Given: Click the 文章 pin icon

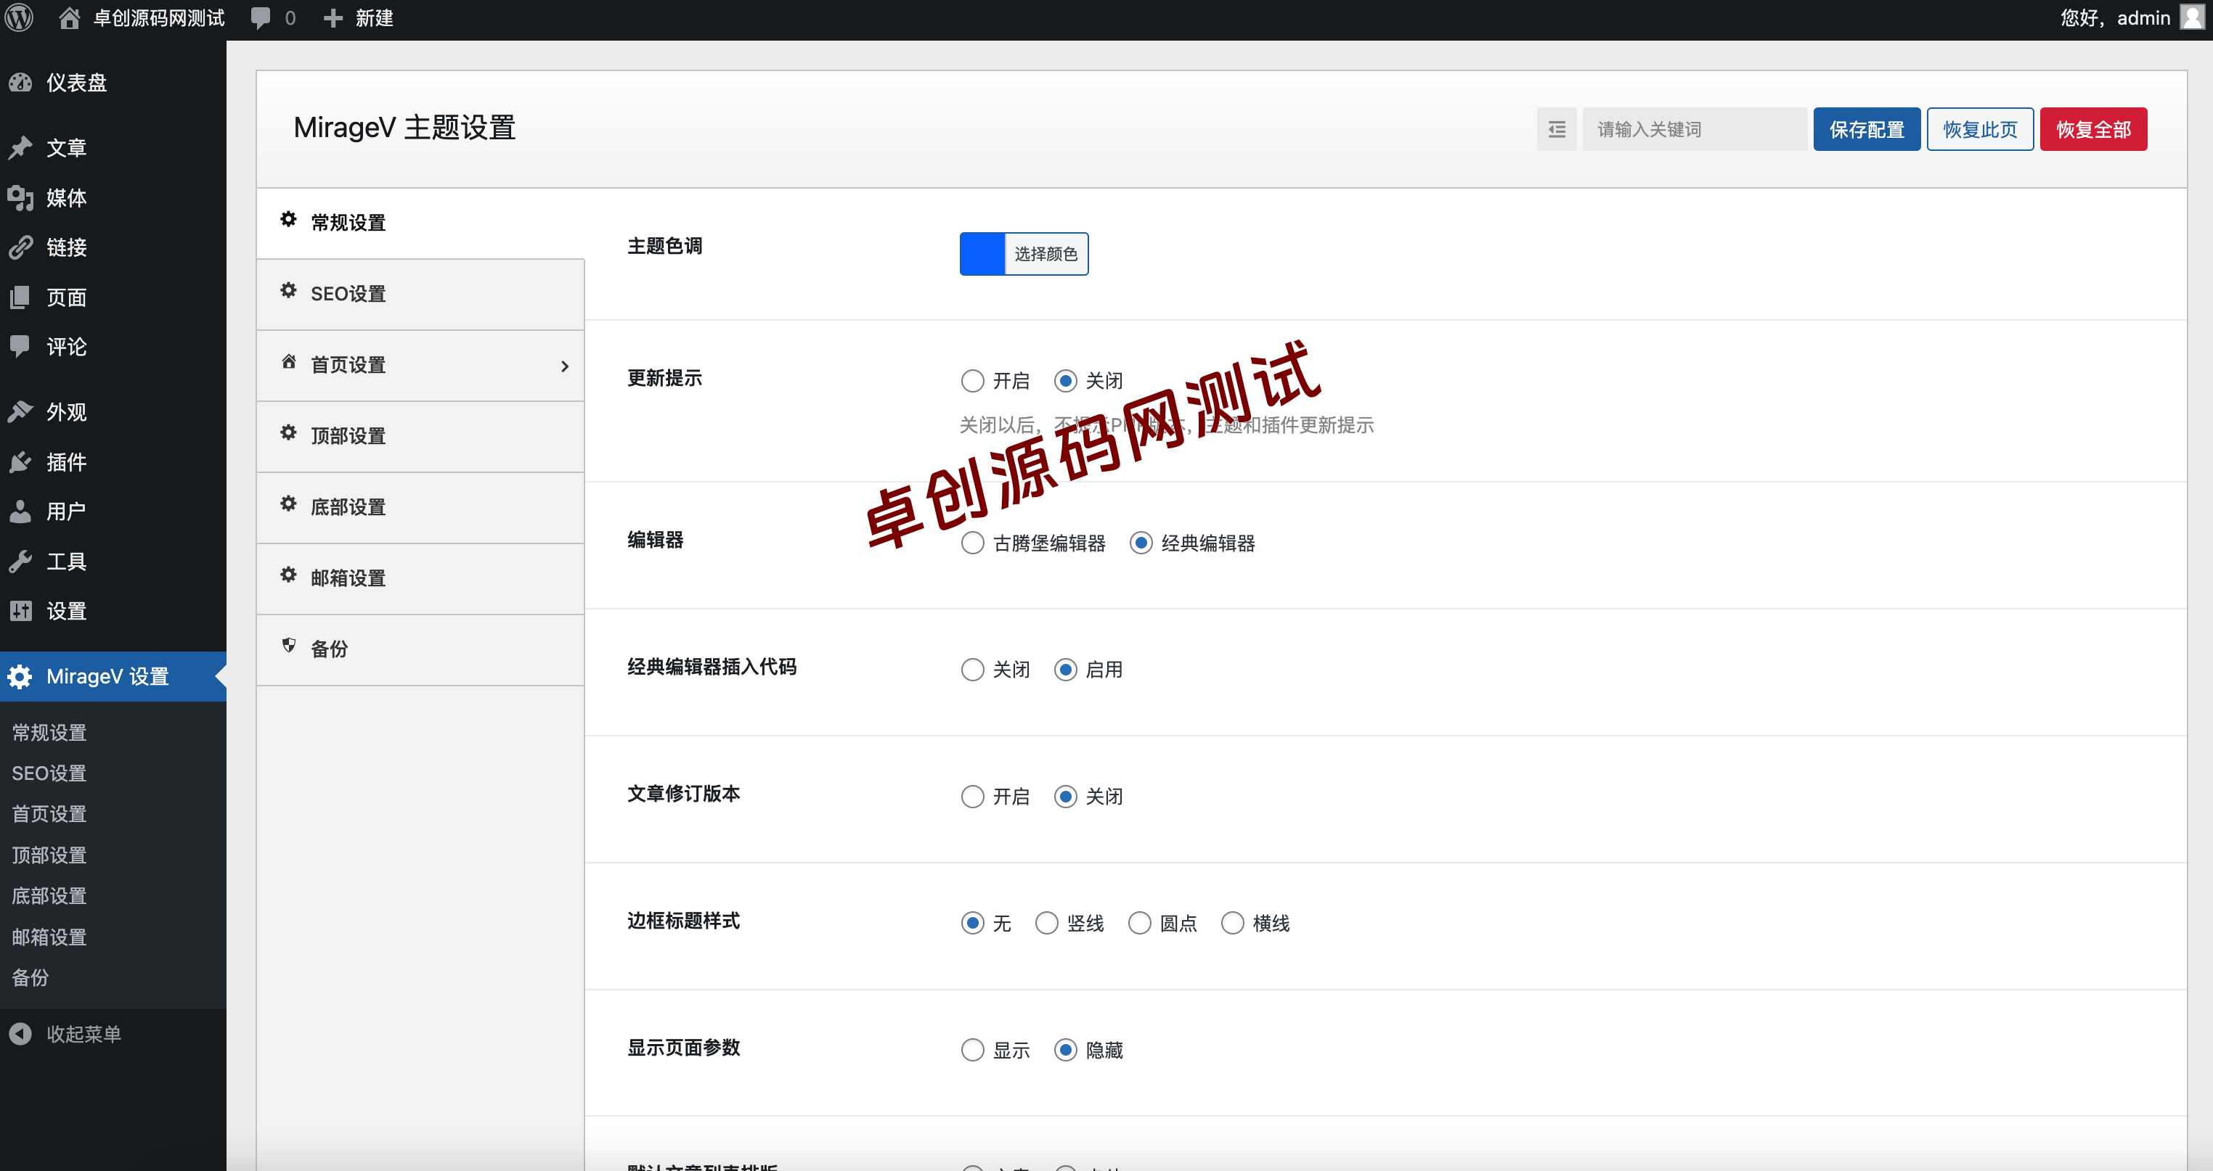Looking at the screenshot, I should [x=20, y=148].
